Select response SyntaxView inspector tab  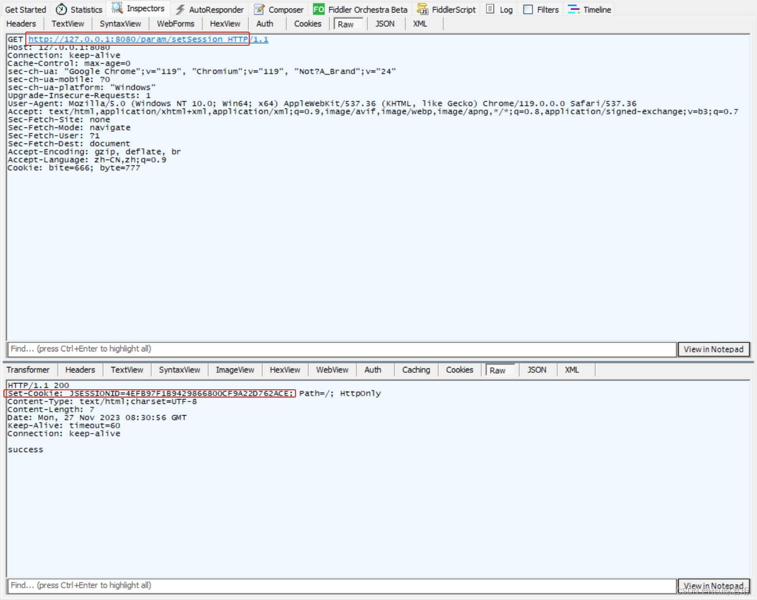tap(180, 370)
